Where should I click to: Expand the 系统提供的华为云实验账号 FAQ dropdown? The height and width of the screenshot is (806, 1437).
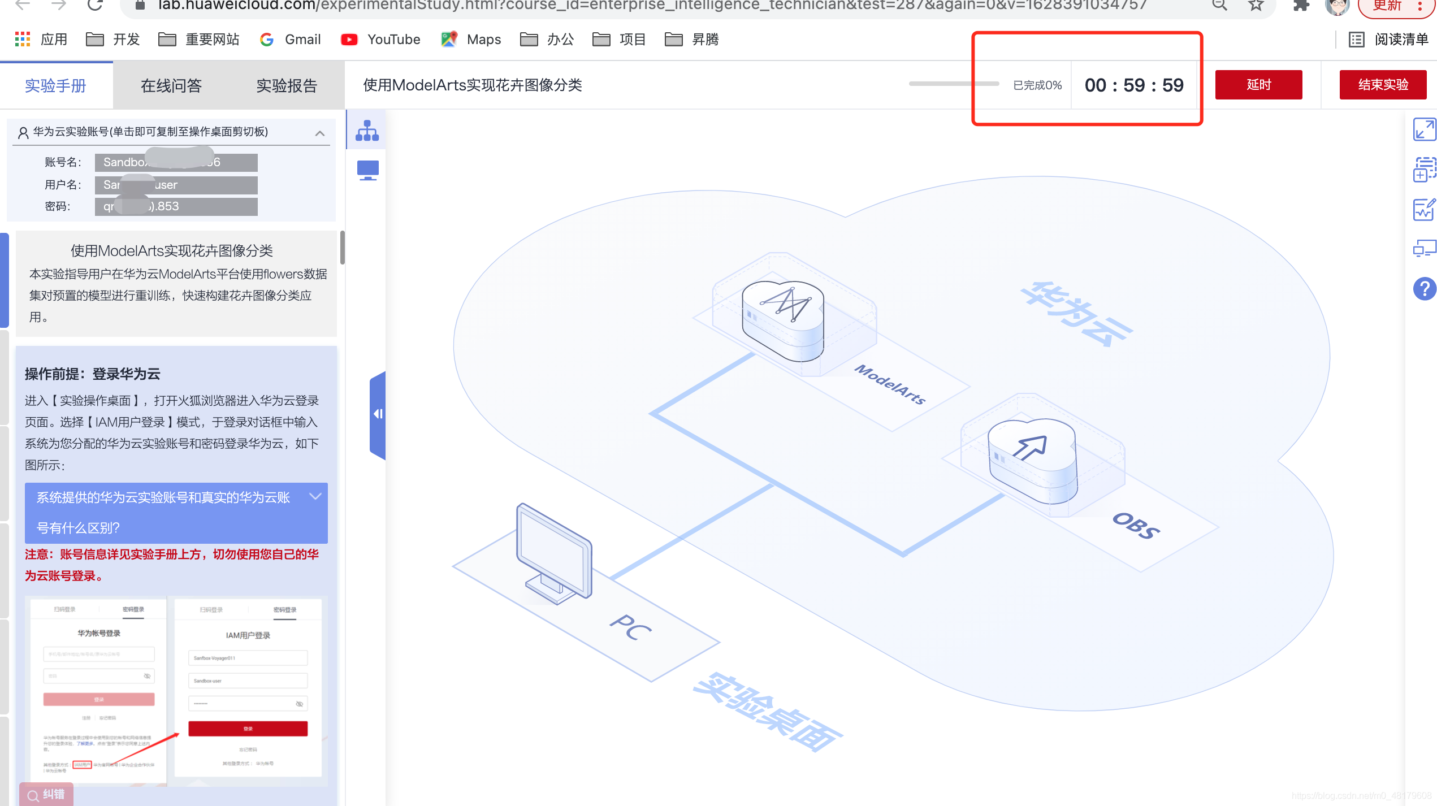(x=176, y=513)
